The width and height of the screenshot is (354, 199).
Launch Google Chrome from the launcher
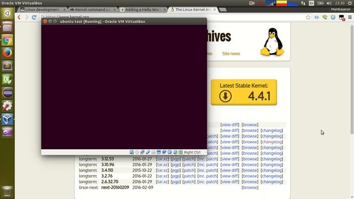[x=7, y=40]
